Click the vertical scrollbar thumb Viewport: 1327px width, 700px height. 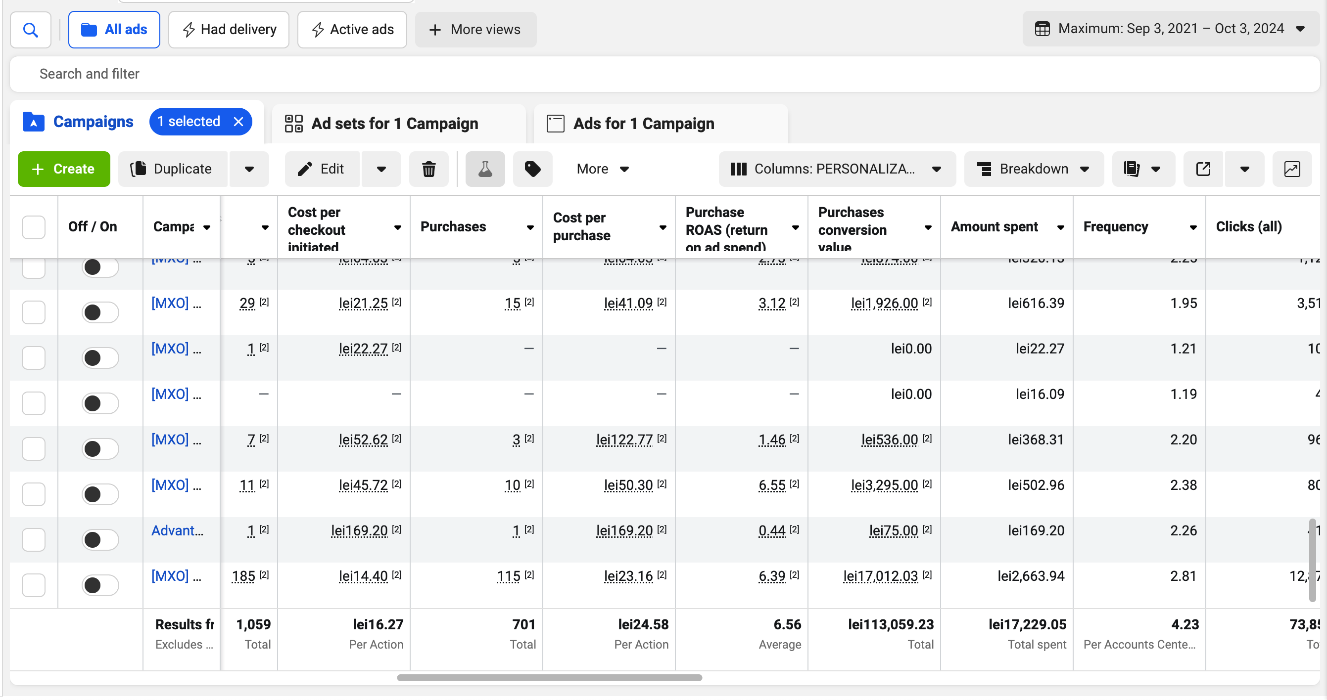coord(1312,560)
